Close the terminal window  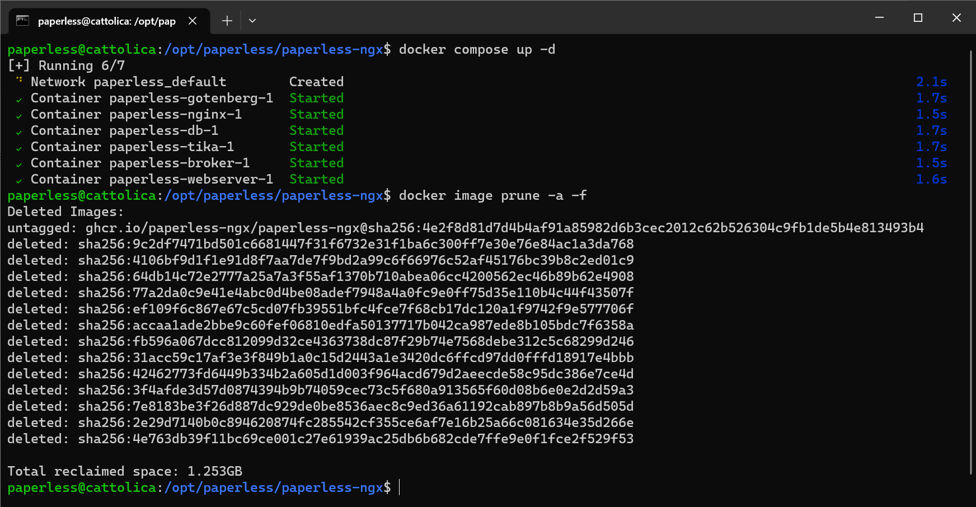956,17
